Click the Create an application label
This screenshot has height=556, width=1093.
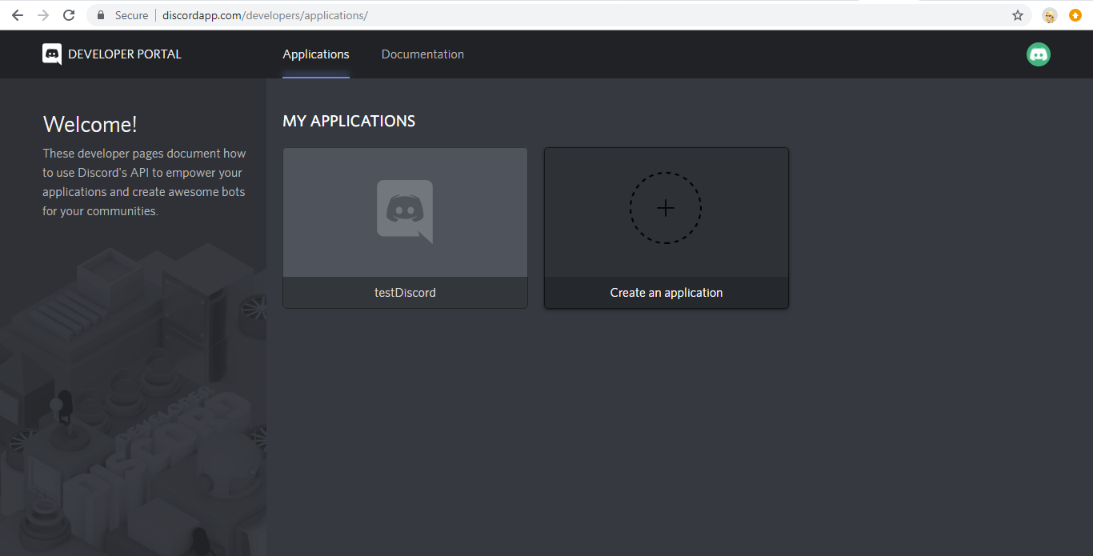[667, 293]
